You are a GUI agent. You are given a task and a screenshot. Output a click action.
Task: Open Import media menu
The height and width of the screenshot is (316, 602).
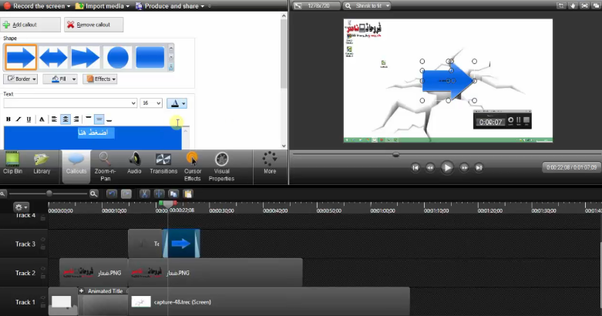pyautogui.click(x=102, y=5)
